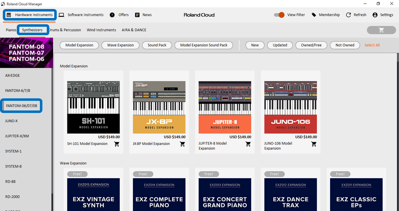399x211 pixels.
Task: Add JUNO-106 Model Expansion to cart
Action: click(314, 144)
